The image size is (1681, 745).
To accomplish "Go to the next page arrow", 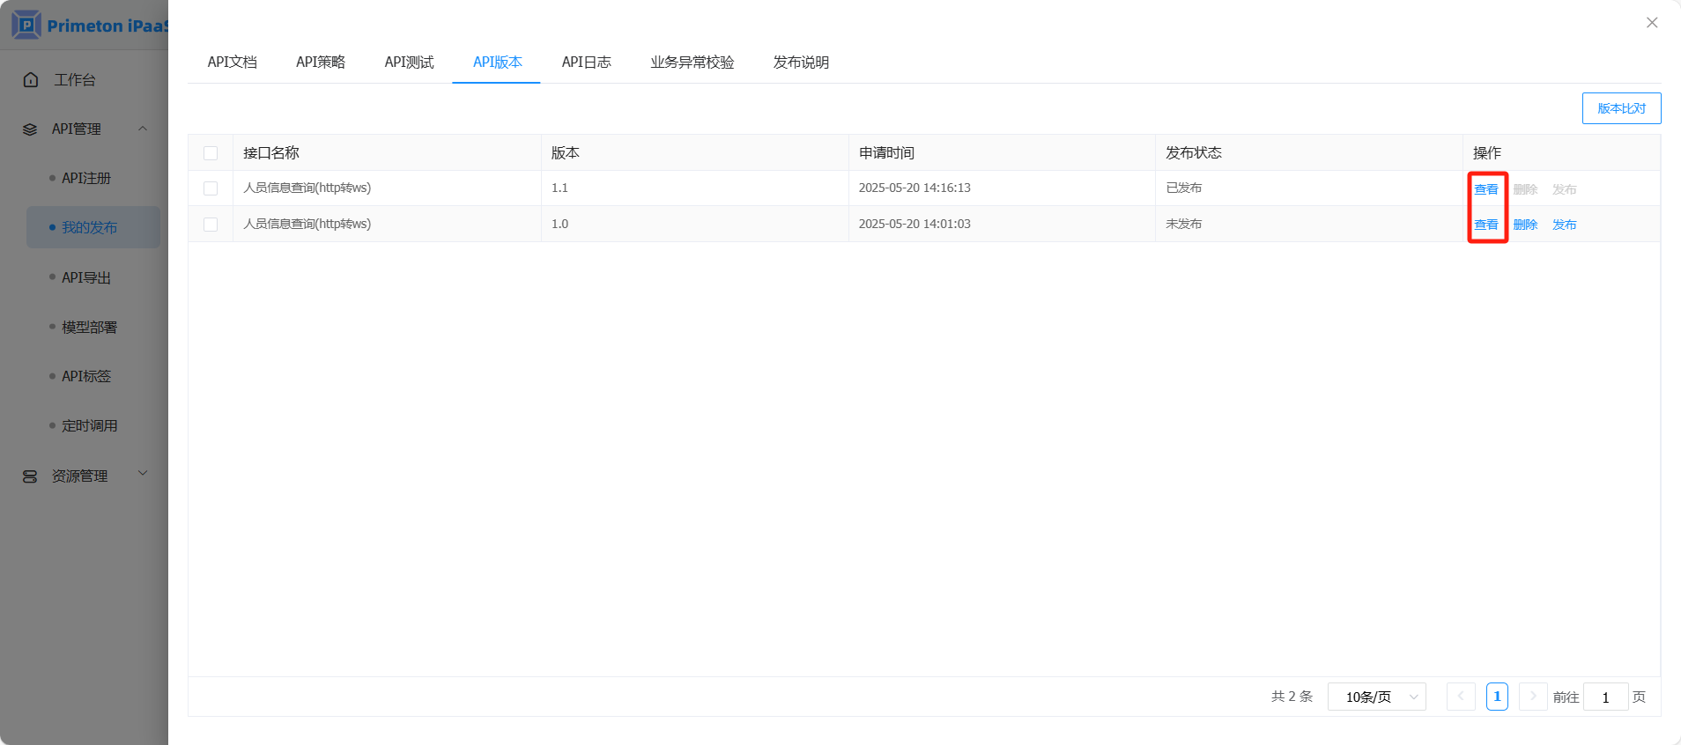I will (1533, 697).
